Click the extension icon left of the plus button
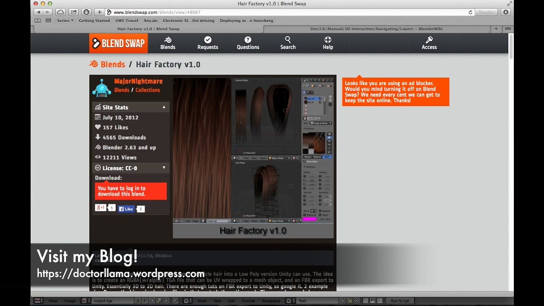 coord(87,12)
